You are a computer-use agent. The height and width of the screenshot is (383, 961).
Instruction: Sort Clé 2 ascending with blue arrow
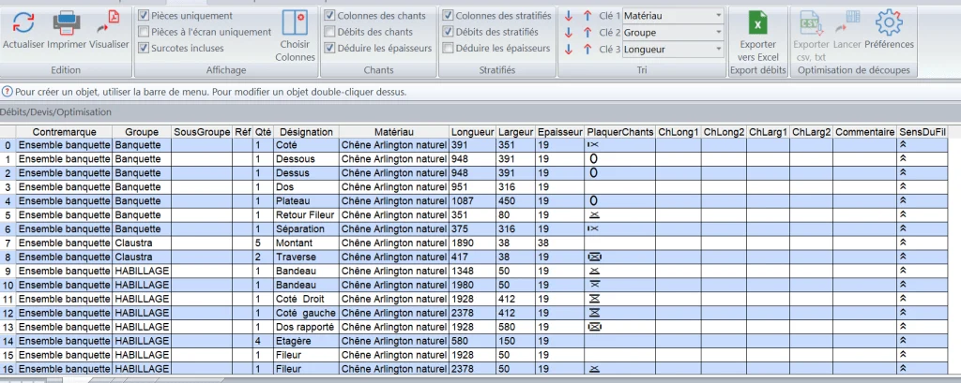click(587, 33)
